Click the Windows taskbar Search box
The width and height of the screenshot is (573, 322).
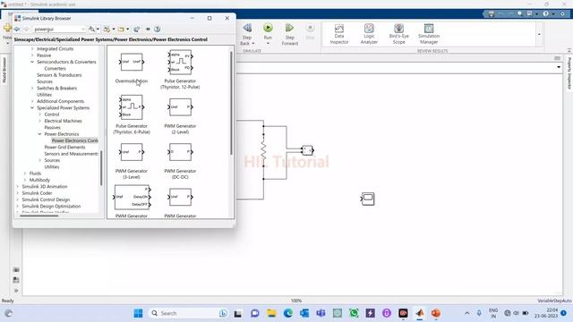coord(188,313)
